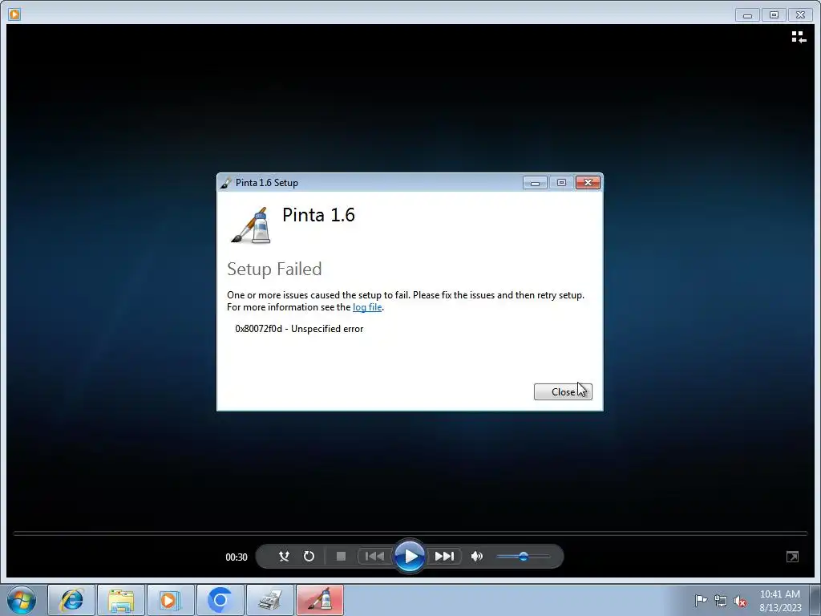Switch to Pinta setup taskbar button
Image resolution: width=821 pixels, height=616 pixels.
(320, 600)
